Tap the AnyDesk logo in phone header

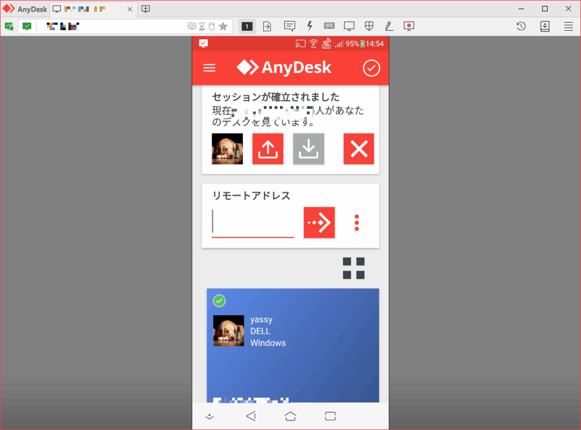[284, 68]
